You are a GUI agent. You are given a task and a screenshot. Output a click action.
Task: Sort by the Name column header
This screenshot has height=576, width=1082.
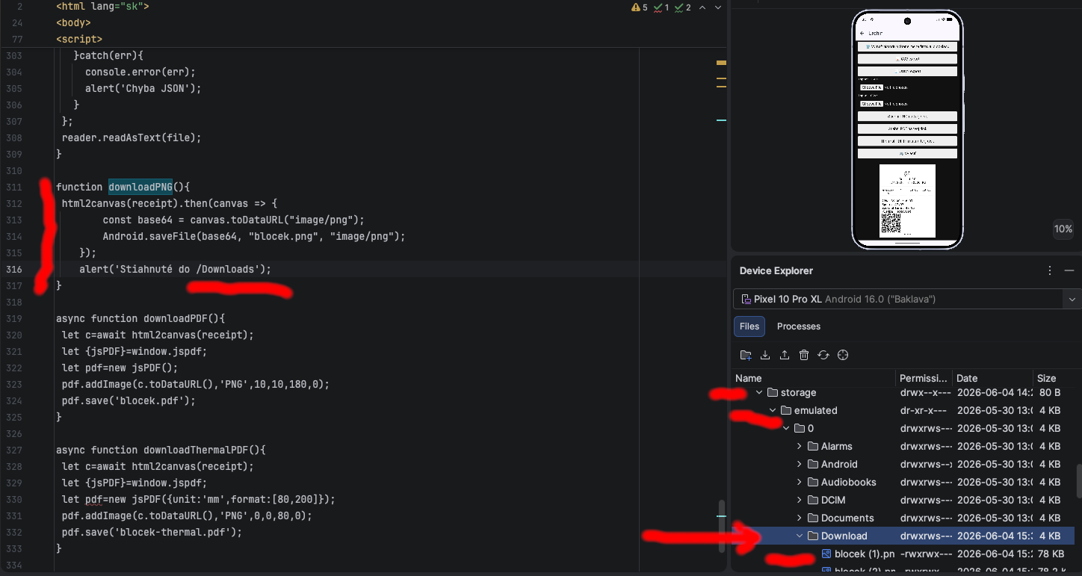tap(814, 378)
